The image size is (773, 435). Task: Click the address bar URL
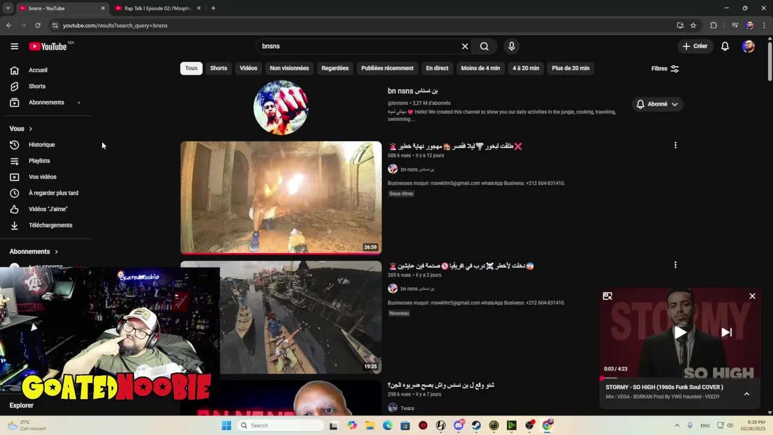point(115,25)
